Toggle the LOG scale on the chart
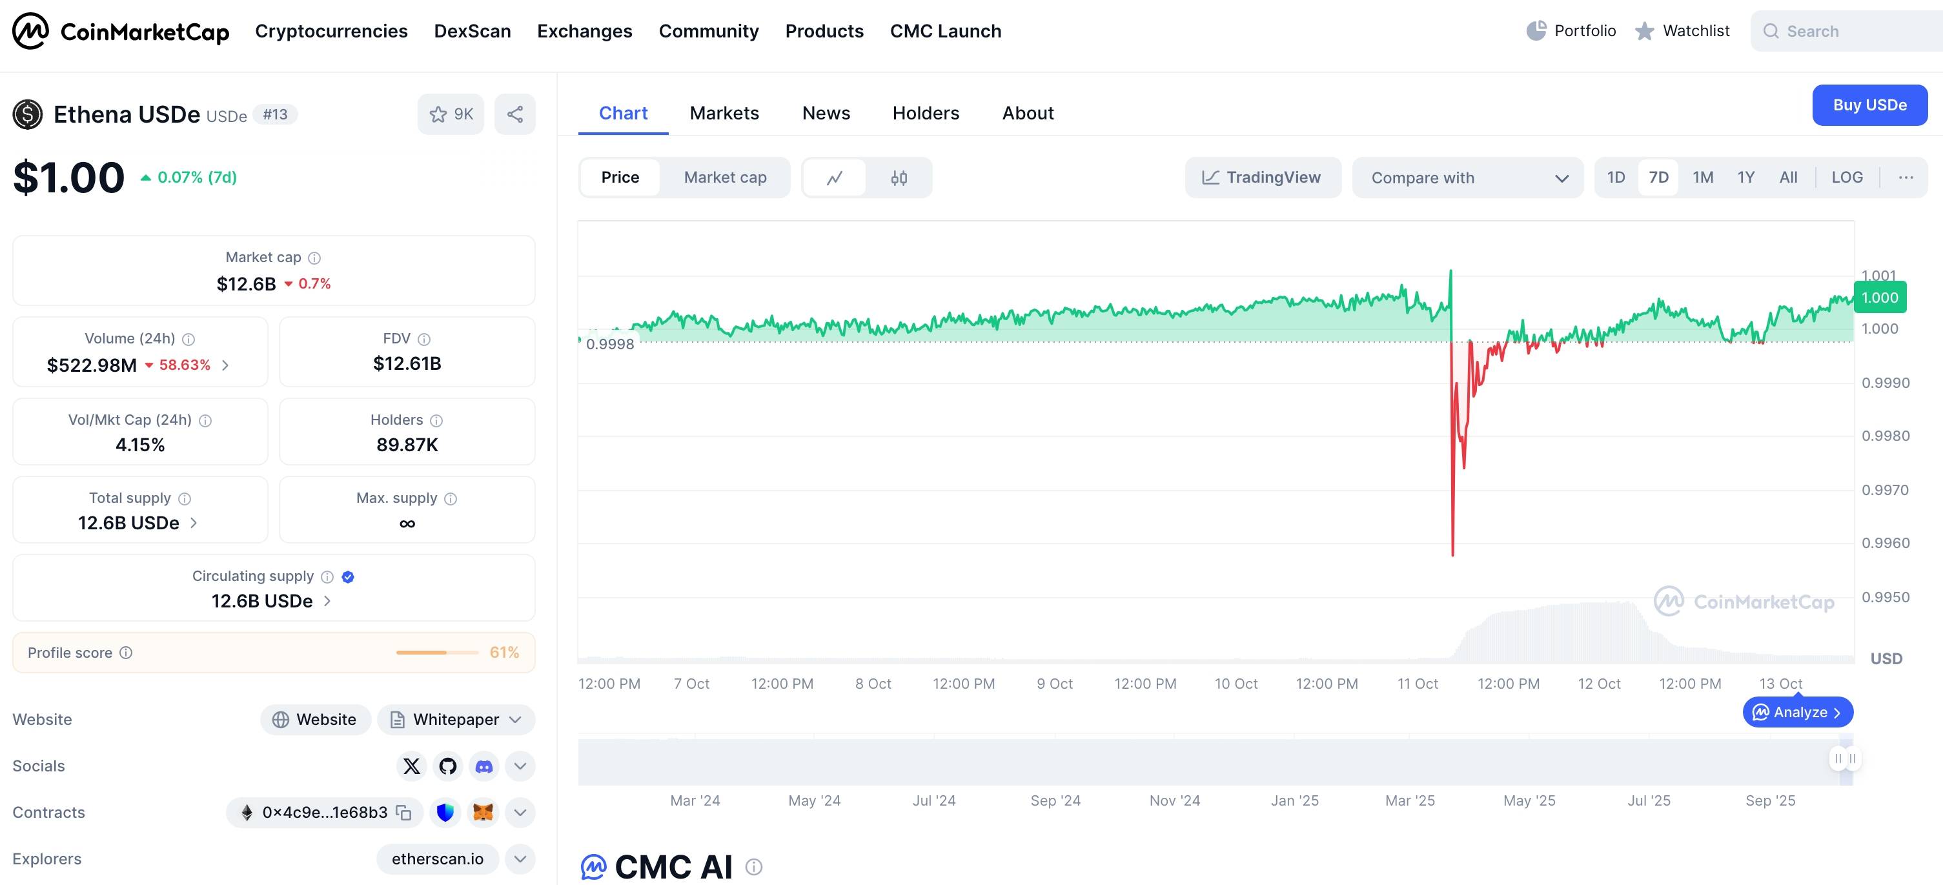Screen dimensions: 1943x885 (1846, 178)
